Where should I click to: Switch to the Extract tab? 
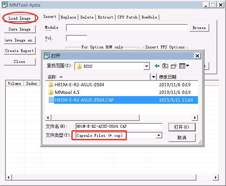[x=105, y=17]
